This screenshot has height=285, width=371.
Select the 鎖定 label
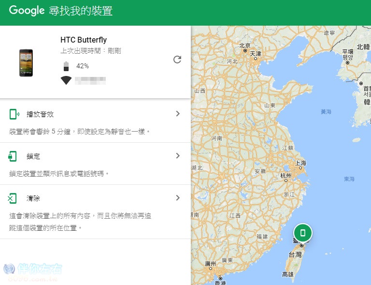[x=33, y=156]
